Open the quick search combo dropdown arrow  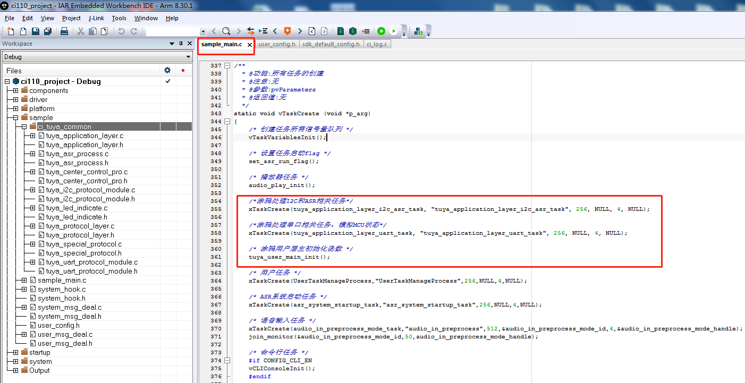coord(203,32)
